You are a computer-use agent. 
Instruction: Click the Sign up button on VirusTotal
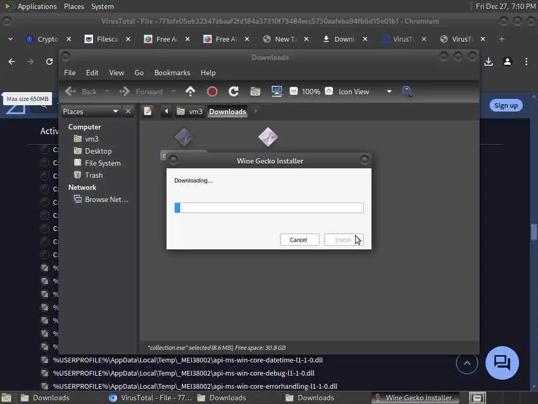pyautogui.click(x=506, y=105)
